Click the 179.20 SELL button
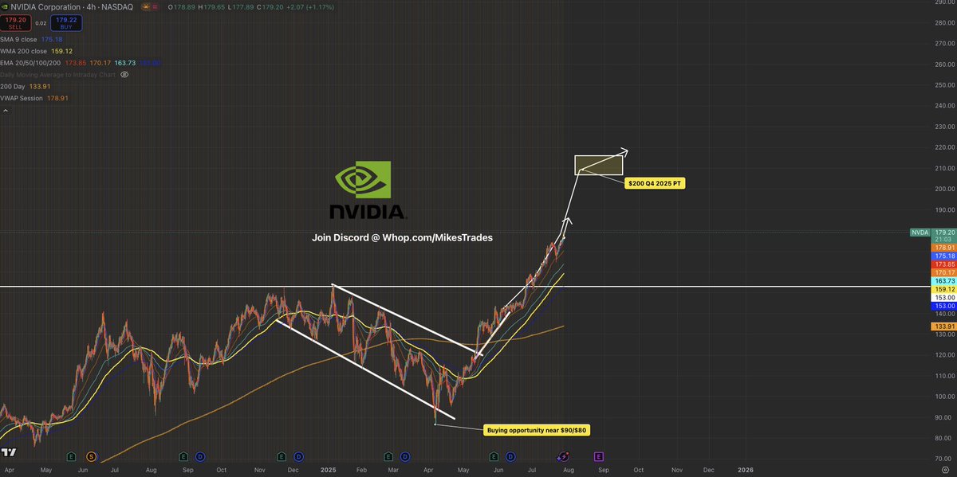The image size is (957, 477). [15, 23]
